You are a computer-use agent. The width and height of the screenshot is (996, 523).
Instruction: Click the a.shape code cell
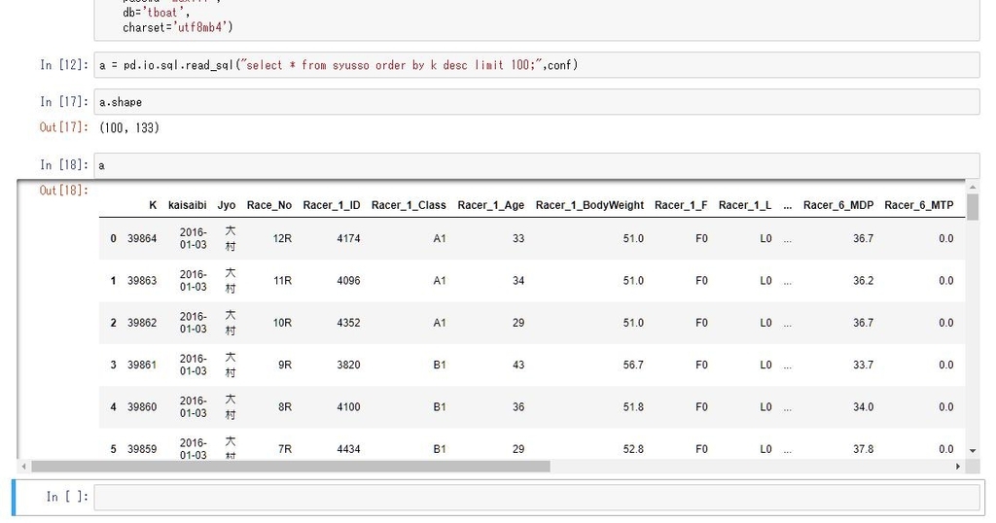[537, 102]
